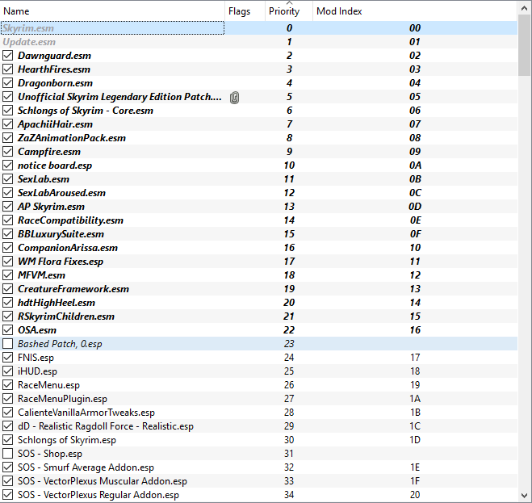Click priority value 31 of SOS - Shop.esp
Screen dimensions: 532x503
tap(289, 454)
